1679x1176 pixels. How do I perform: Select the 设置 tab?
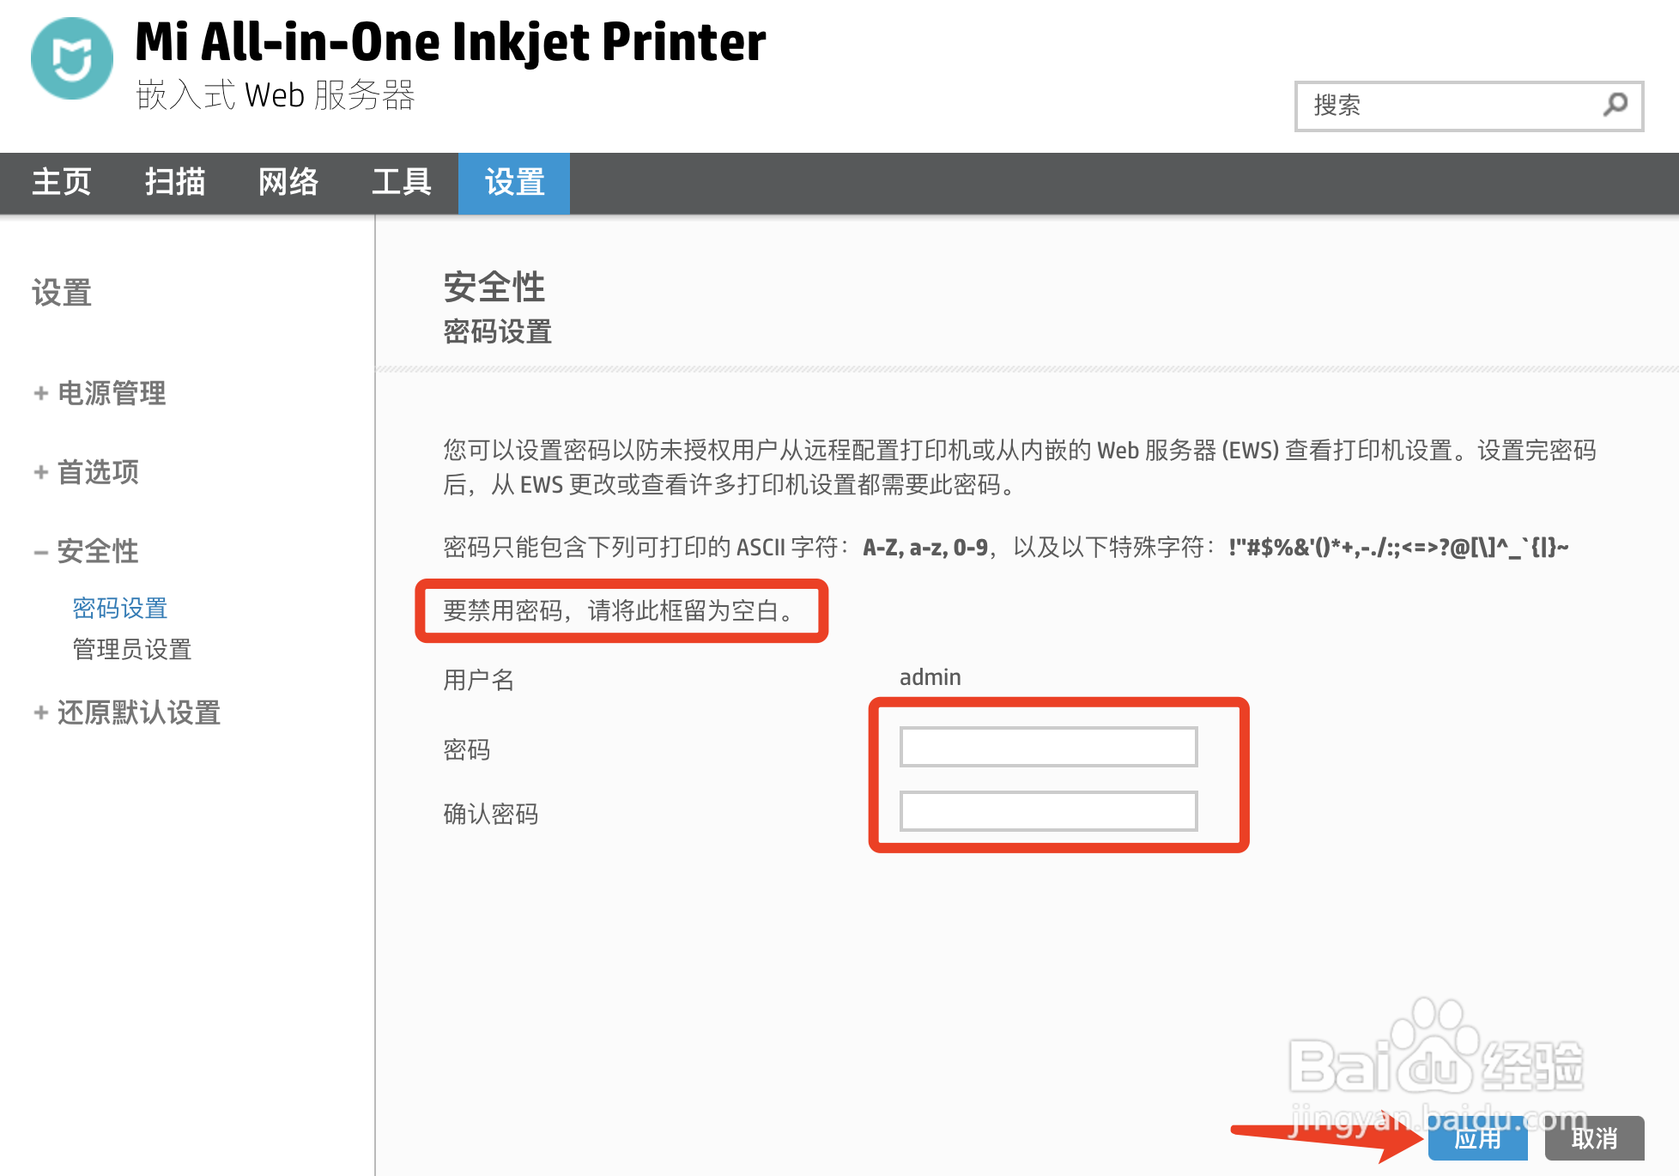pos(514,182)
